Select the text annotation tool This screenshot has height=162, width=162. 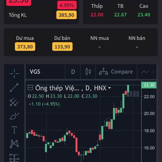tap(14, 130)
